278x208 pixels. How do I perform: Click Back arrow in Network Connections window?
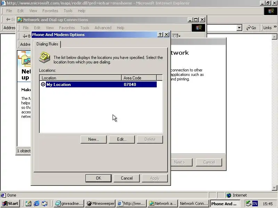click(25, 36)
